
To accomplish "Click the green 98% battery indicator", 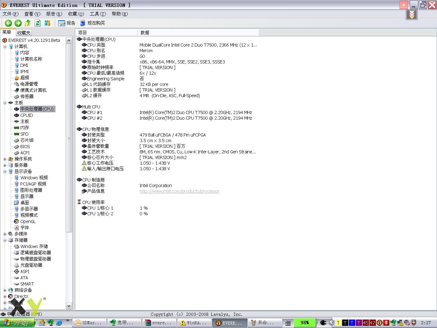I will tap(305, 323).
